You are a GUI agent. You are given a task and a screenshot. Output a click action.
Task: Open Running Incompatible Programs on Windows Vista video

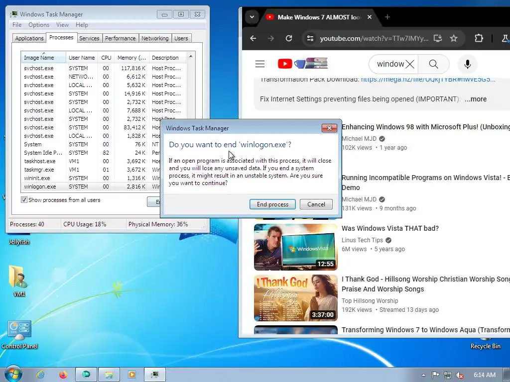tap(425, 183)
